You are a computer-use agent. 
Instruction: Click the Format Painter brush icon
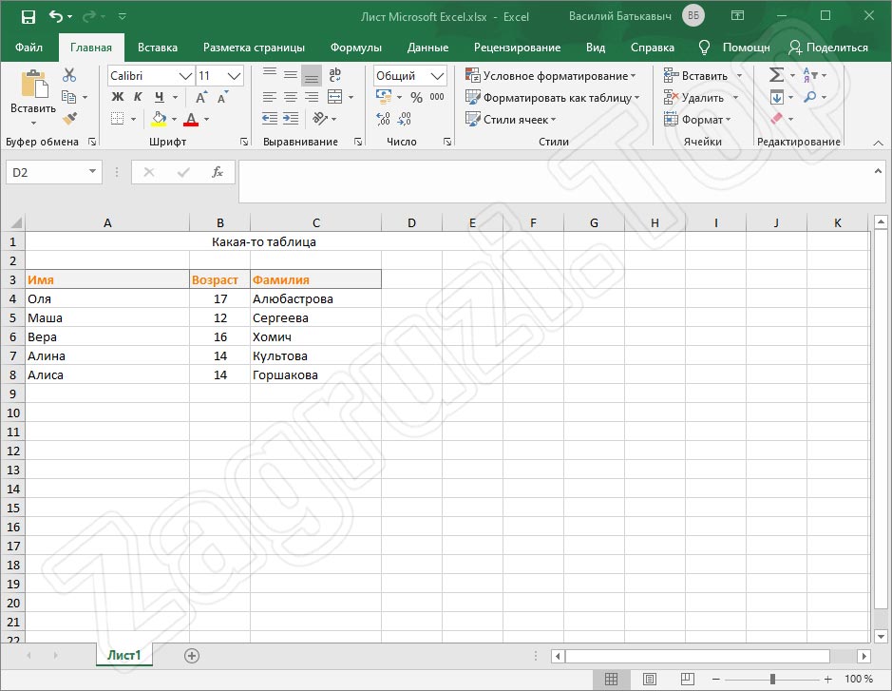(x=69, y=118)
